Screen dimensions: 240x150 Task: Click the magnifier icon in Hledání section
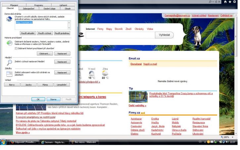click(x=10, y=63)
